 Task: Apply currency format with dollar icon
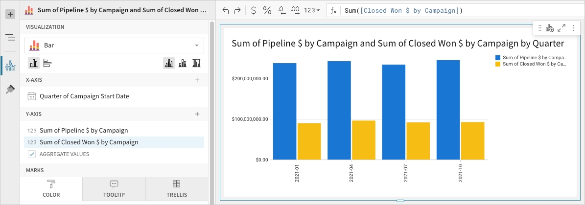pyautogui.click(x=253, y=10)
